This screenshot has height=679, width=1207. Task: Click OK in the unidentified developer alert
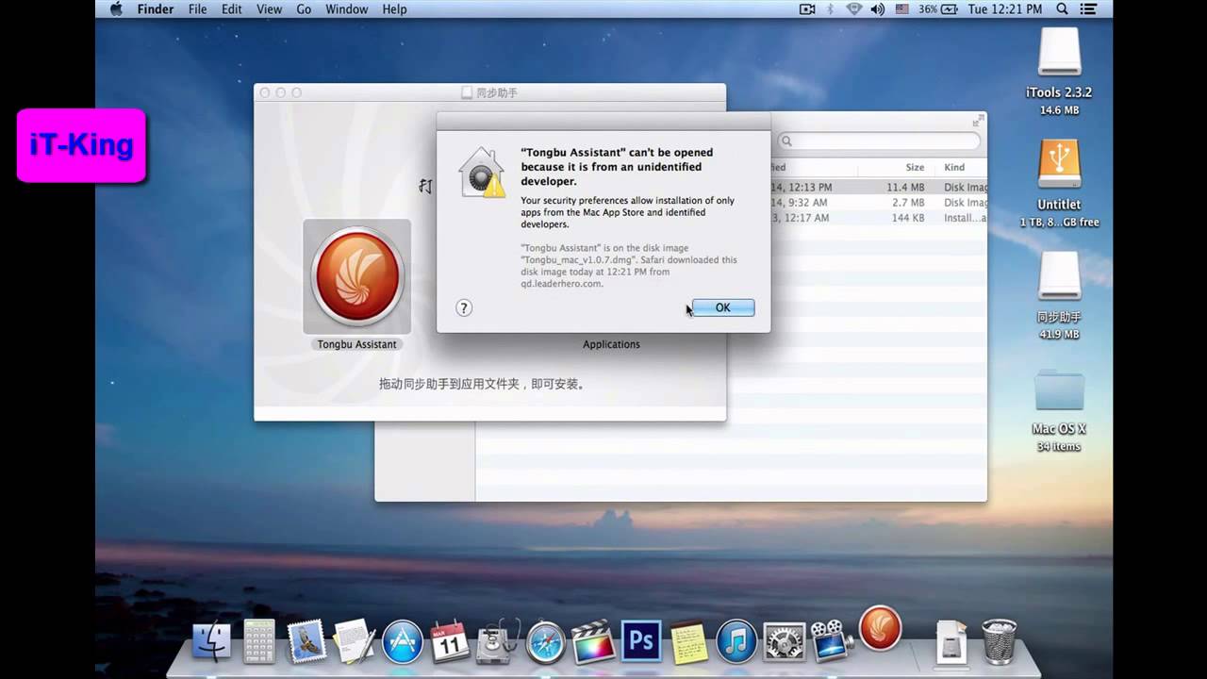tap(723, 307)
